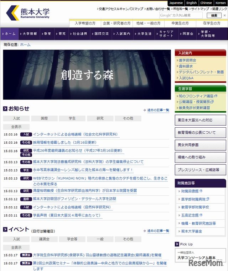The width and height of the screenshot is (228, 271).
Task: Select the 入学希望の方 tab
Action: point(85,23)
